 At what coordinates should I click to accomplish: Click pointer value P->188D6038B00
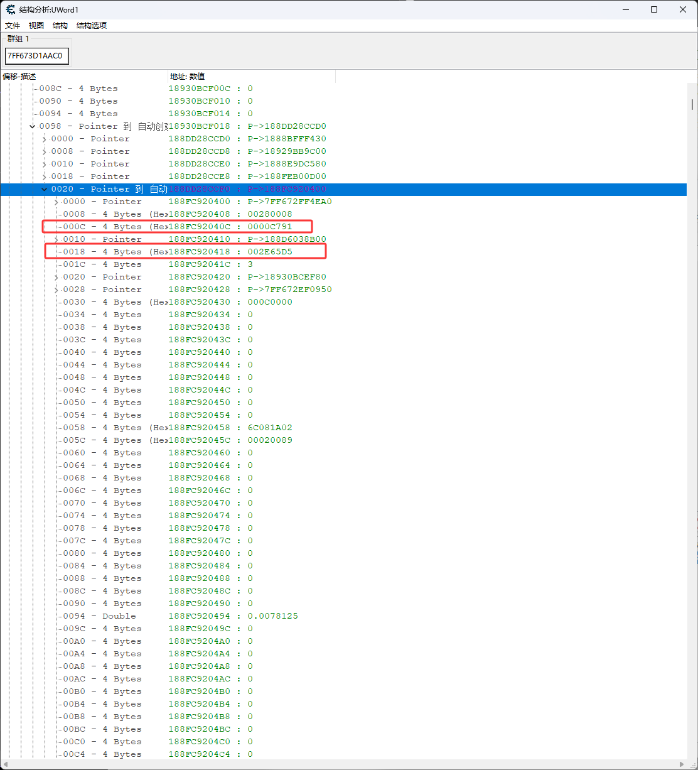(287, 239)
